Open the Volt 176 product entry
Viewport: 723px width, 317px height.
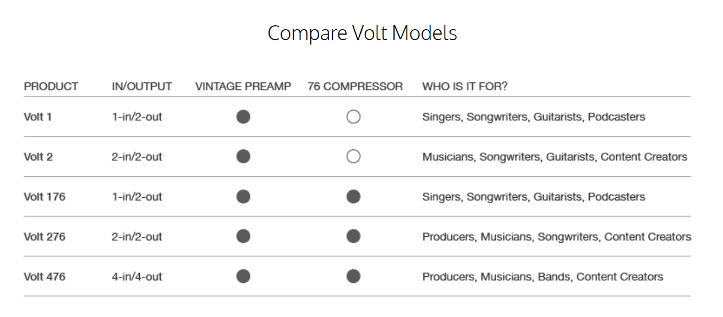tap(45, 197)
